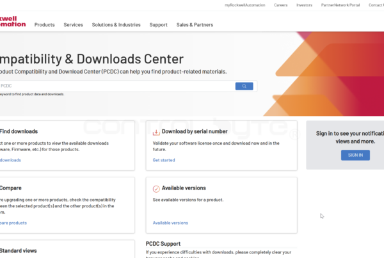Click the Find downloads heading
384x258 pixels.
(x=19, y=131)
